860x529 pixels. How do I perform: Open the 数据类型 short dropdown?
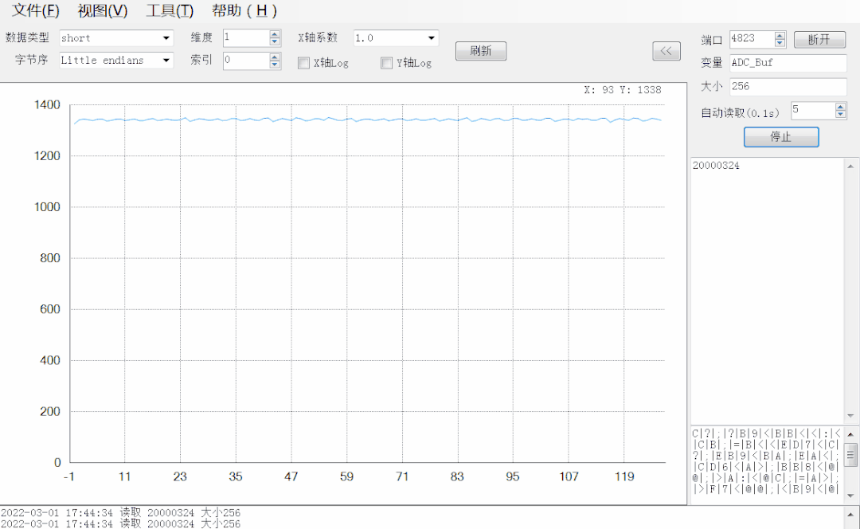[116, 38]
